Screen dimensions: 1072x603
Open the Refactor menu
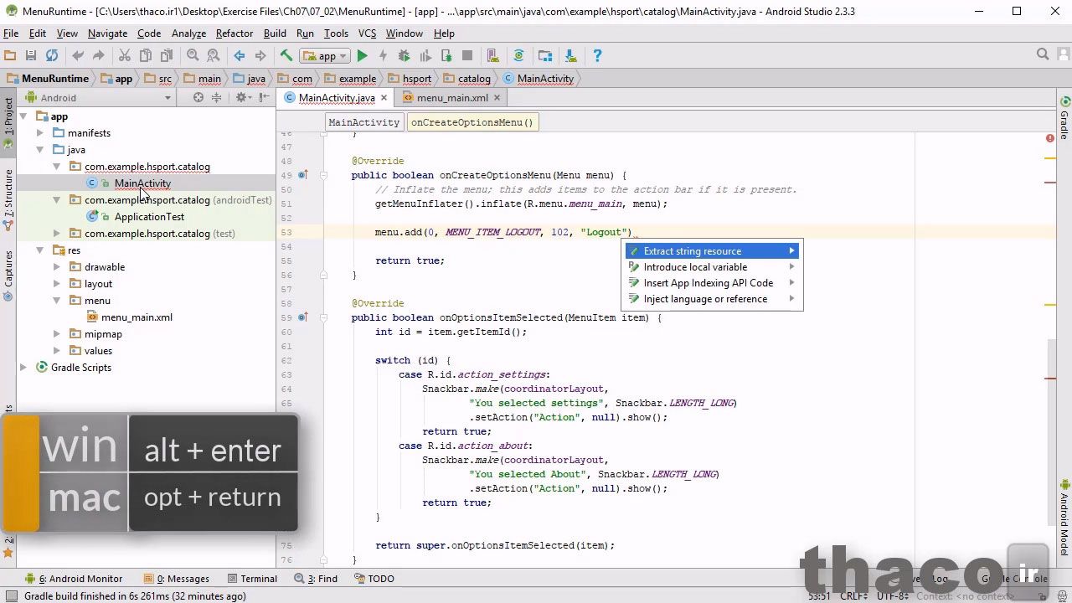tap(234, 33)
